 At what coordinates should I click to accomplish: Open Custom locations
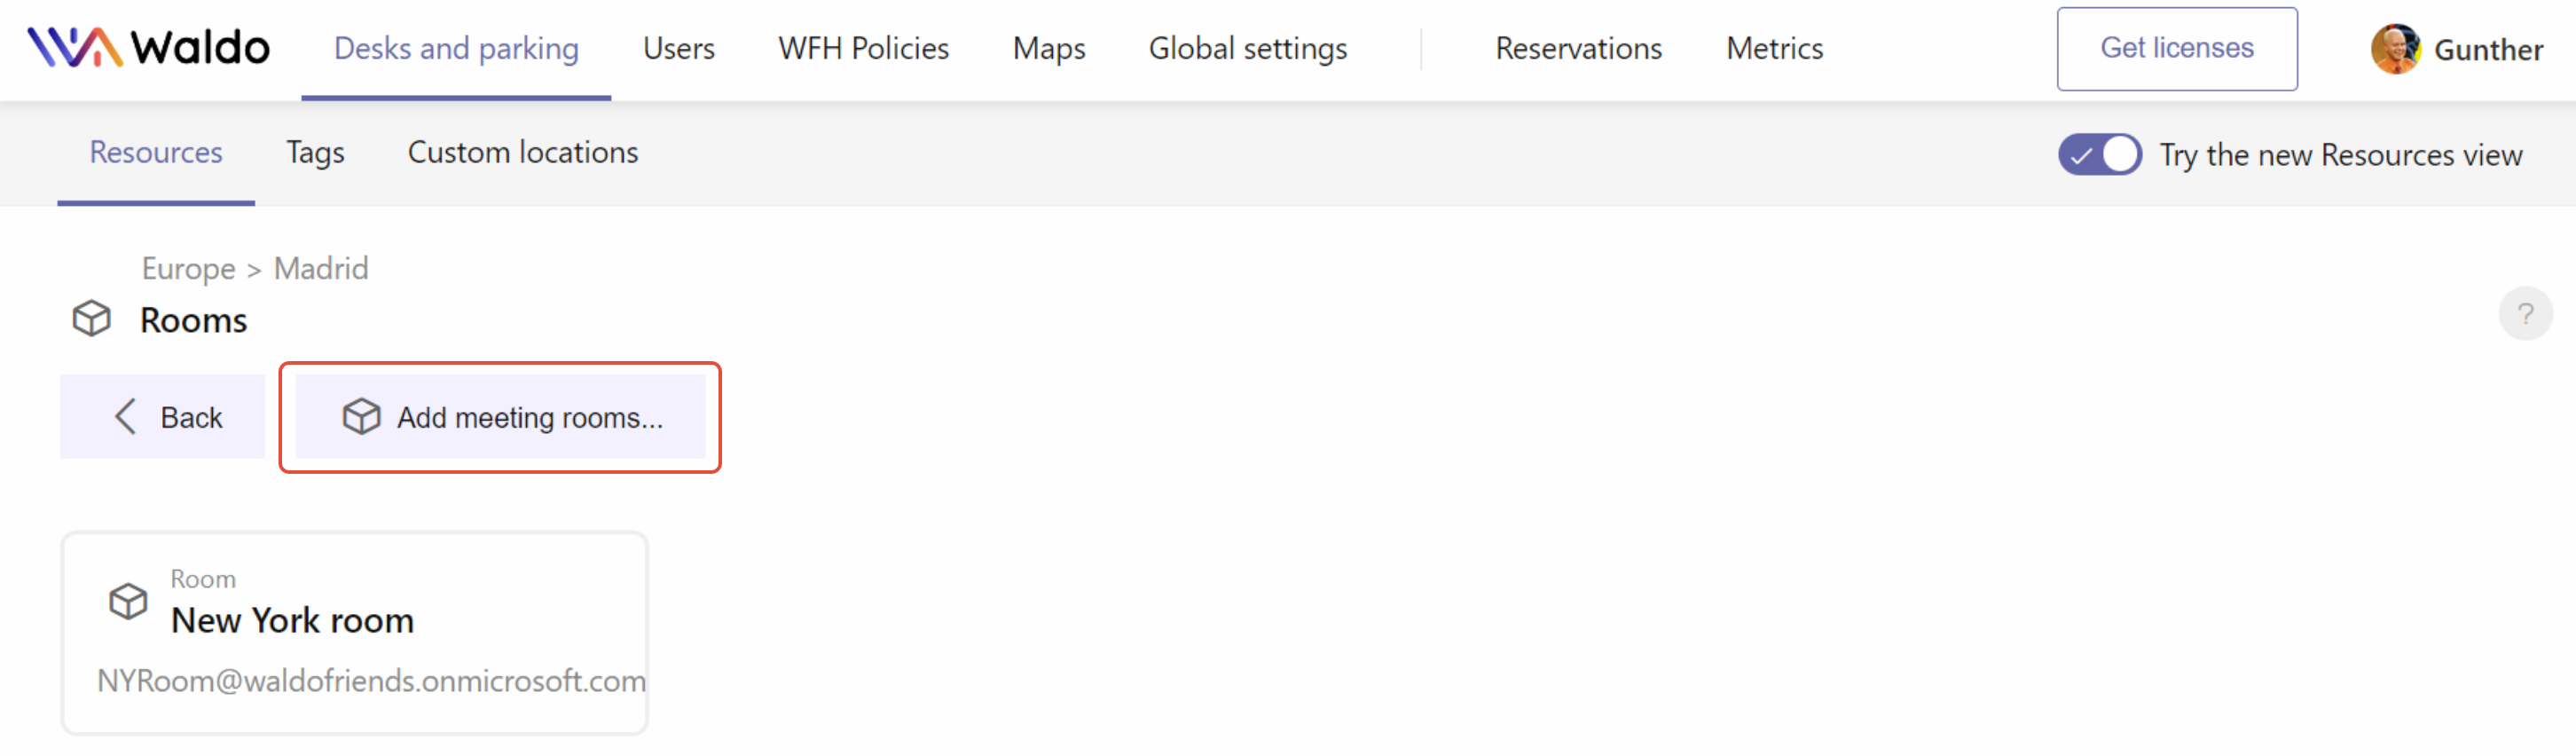pos(522,153)
